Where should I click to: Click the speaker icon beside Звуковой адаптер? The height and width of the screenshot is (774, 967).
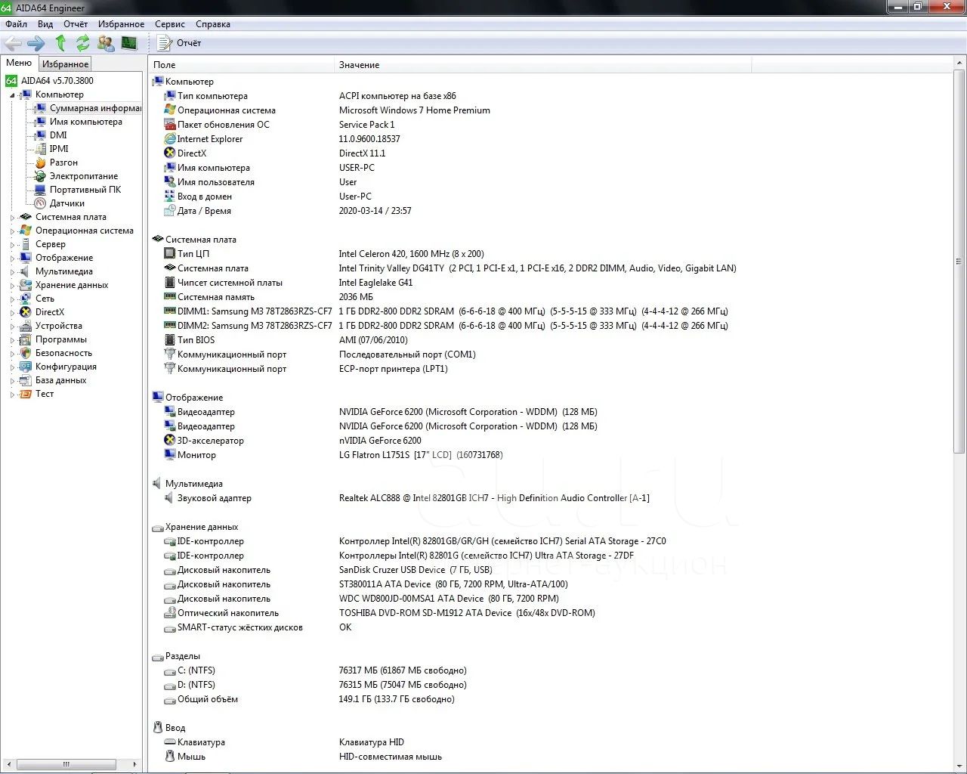170,498
